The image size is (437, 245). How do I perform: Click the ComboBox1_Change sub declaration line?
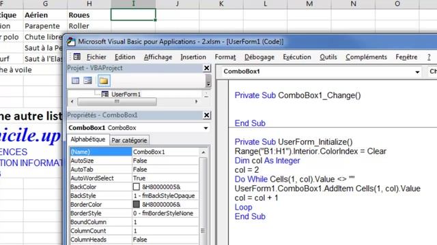point(298,95)
